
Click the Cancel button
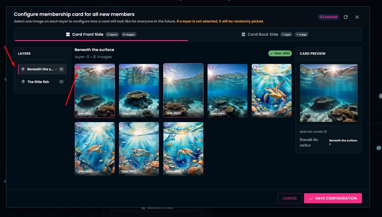(x=289, y=198)
